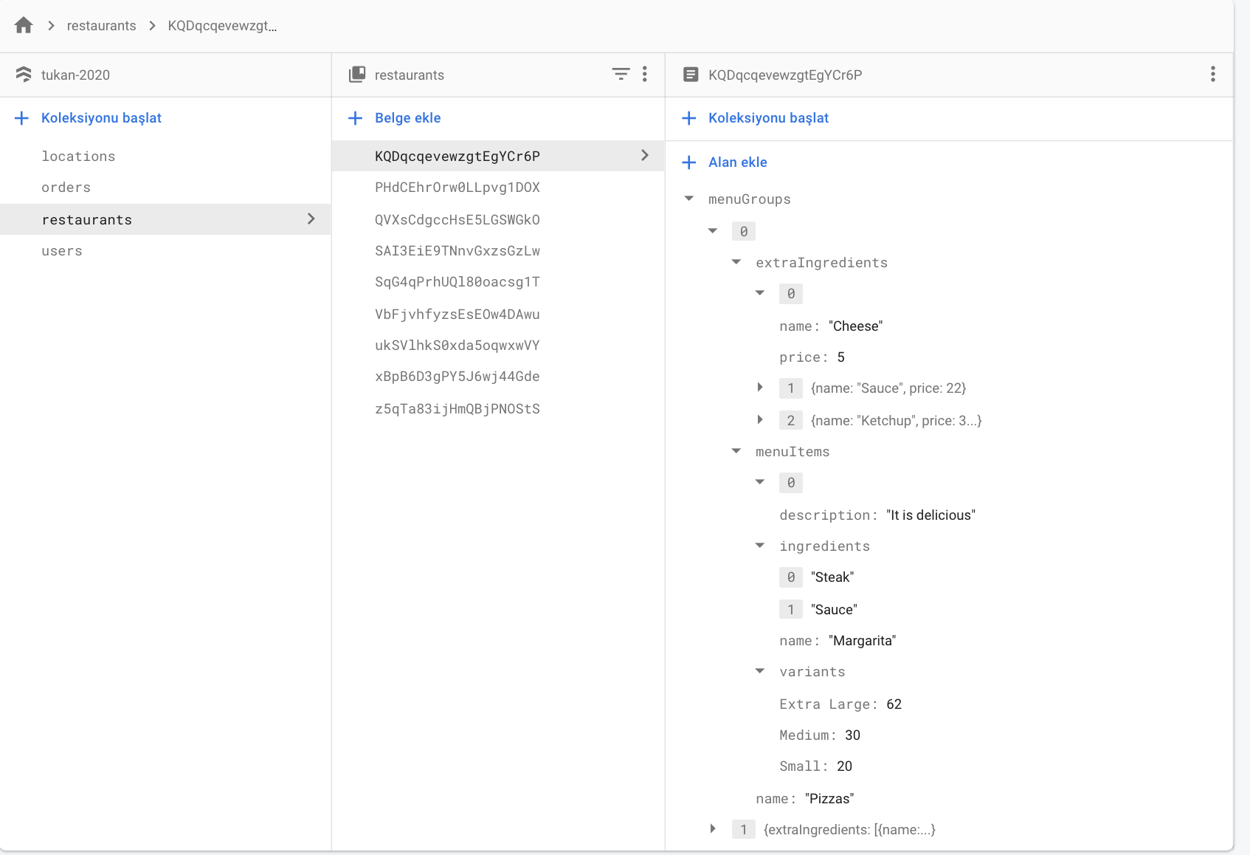Expand menuGroups item 1 at bottom
This screenshot has height=855, width=1250.
[x=713, y=829]
